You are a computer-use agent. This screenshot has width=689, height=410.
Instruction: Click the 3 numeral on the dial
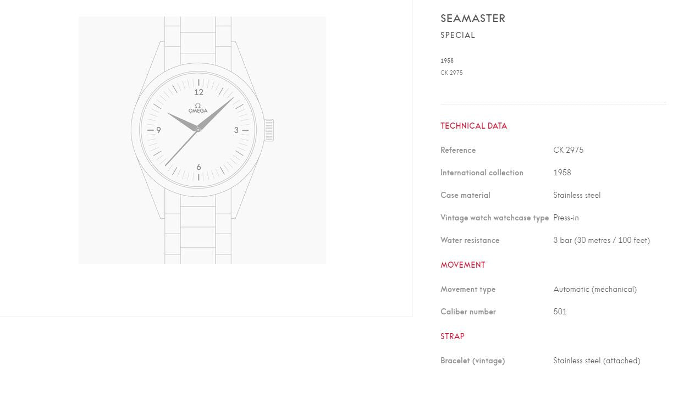(236, 130)
